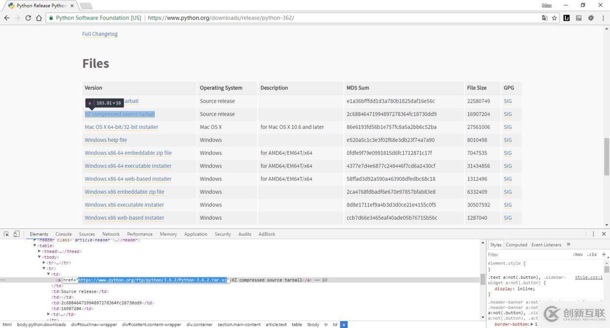Open the Memory tab
The width and height of the screenshot is (610, 328).
[x=168, y=234]
